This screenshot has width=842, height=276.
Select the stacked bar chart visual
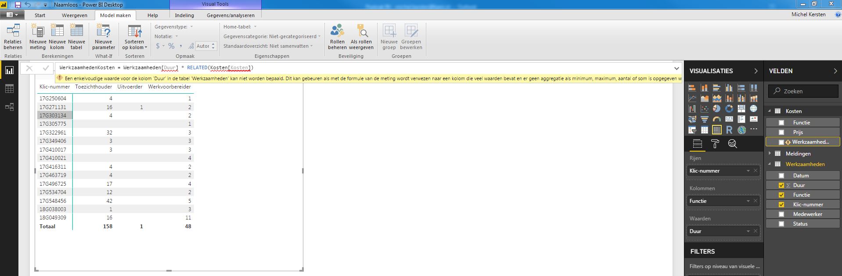tap(692, 88)
